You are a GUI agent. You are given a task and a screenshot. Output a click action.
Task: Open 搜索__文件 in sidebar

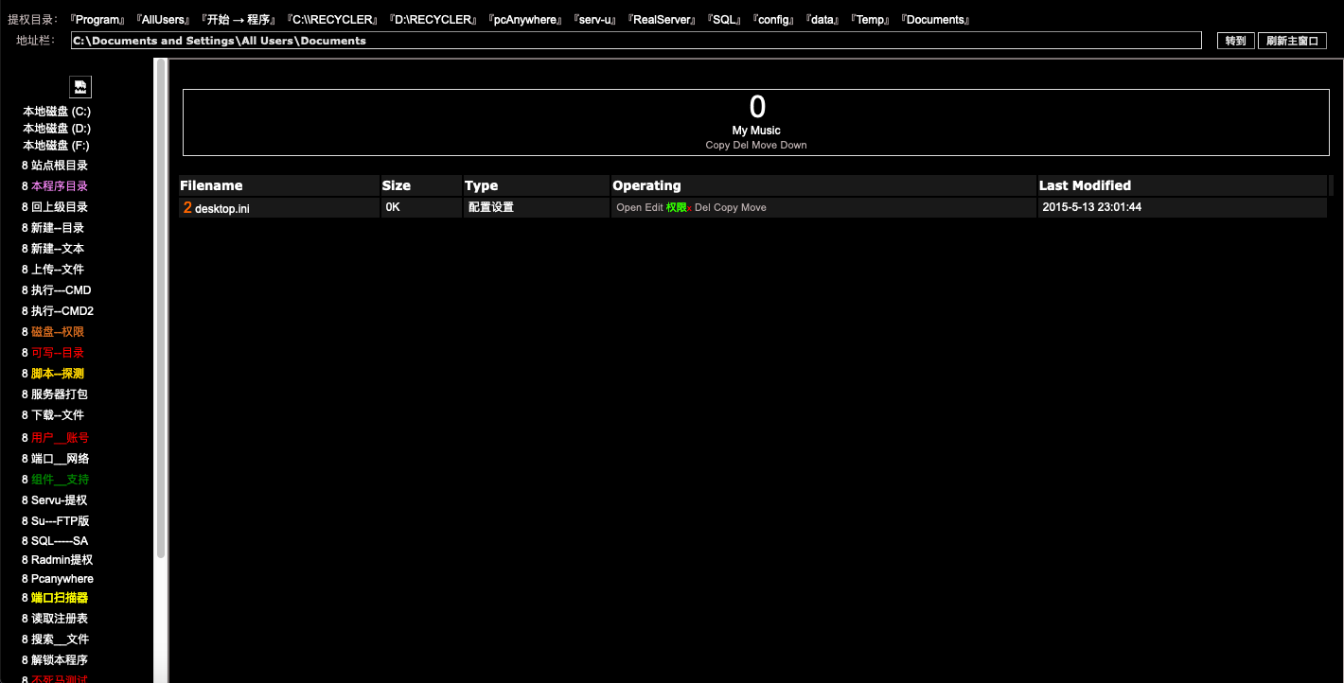[61, 639]
